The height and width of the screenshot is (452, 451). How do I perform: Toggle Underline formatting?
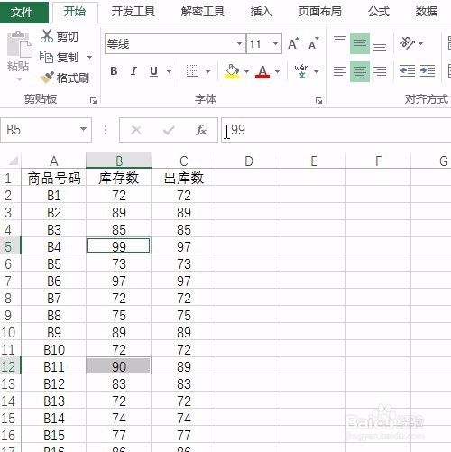point(153,71)
